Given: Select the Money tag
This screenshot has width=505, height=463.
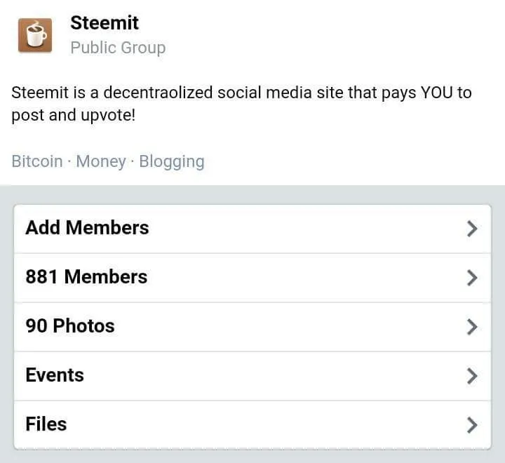Looking at the screenshot, I should click(101, 161).
